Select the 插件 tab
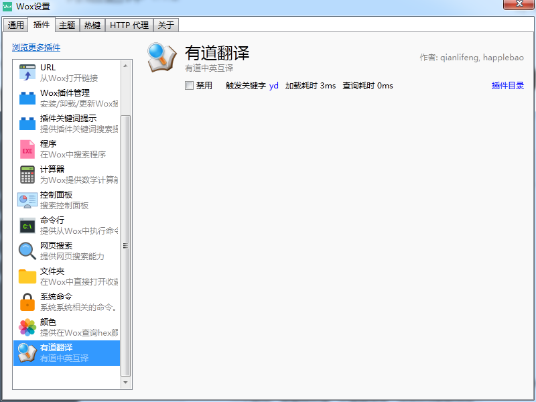Viewport: 536px width, 402px height. click(42, 25)
